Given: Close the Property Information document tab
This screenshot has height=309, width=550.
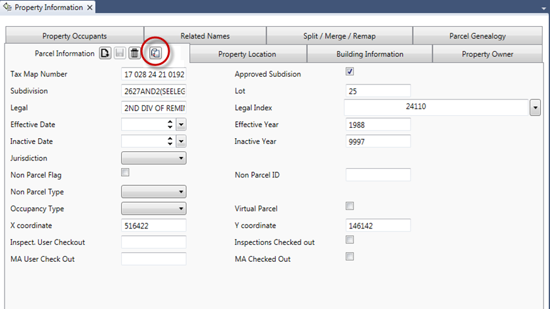Looking at the screenshot, I should coord(90,8).
